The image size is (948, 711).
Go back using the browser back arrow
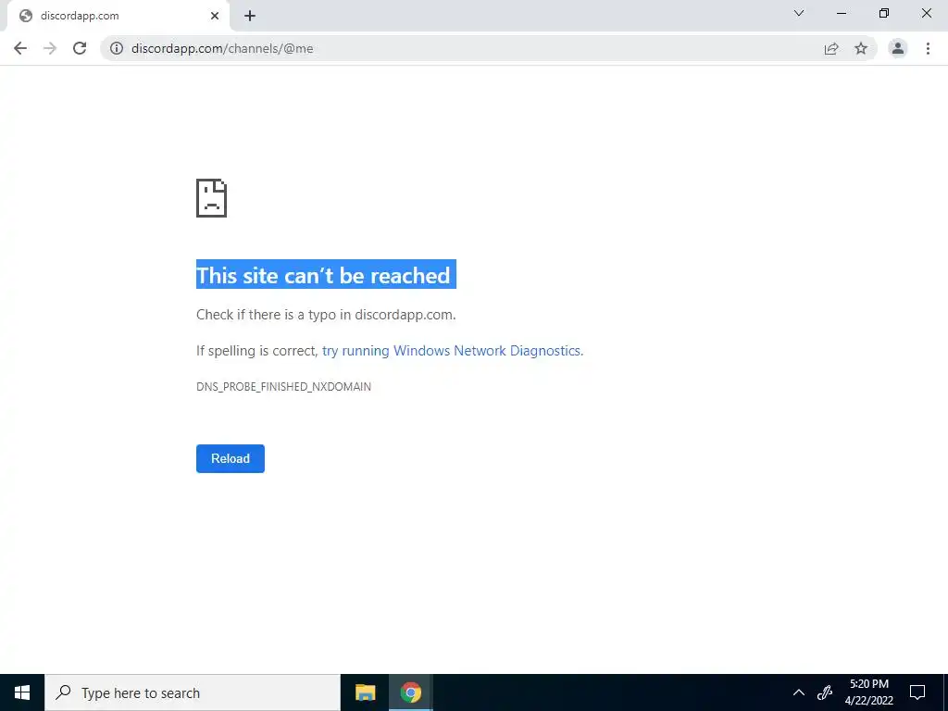tap(20, 48)
